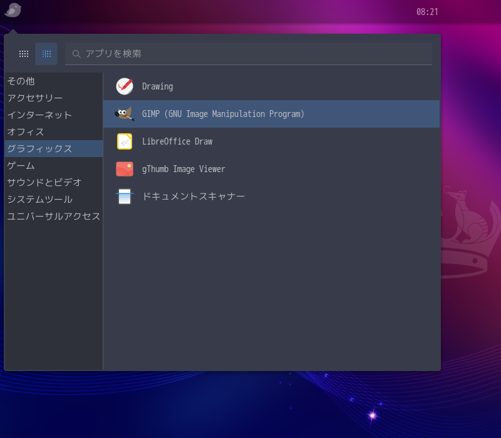Switch to category list view
Image resolution: width=501 pixels, height=438 pixels.
coord(46,54)
